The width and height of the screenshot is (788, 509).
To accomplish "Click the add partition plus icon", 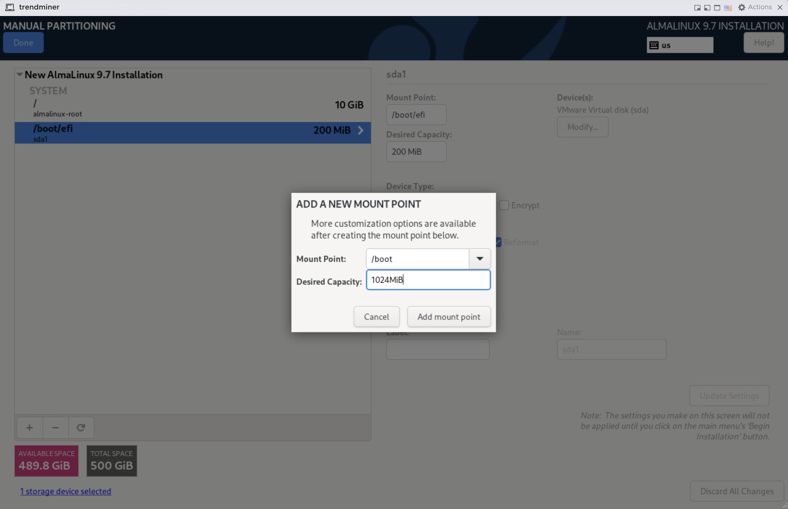I will coord(29,427).
